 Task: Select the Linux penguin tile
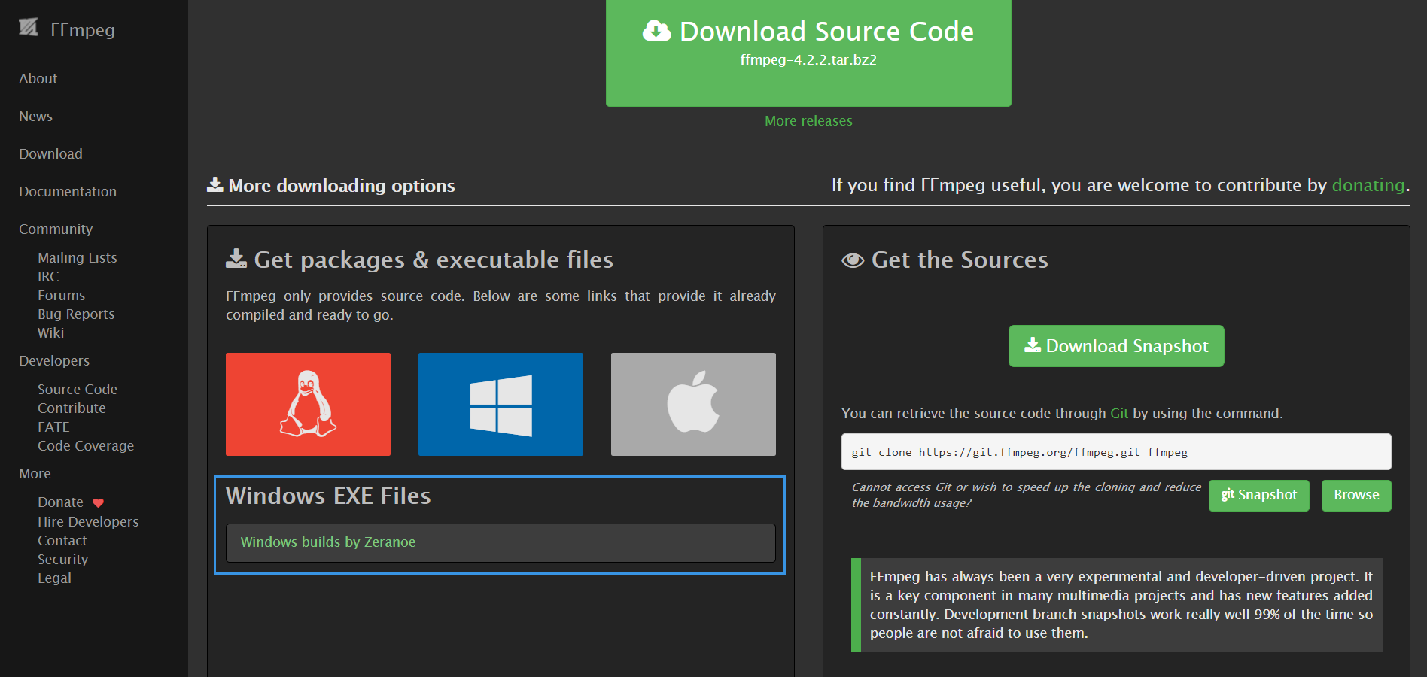tap(308, 404)
